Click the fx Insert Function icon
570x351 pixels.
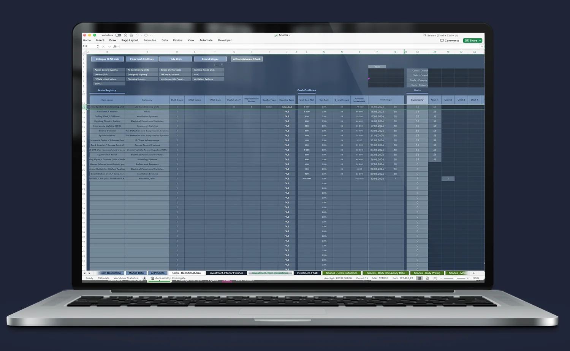click(x=115, y=46)
